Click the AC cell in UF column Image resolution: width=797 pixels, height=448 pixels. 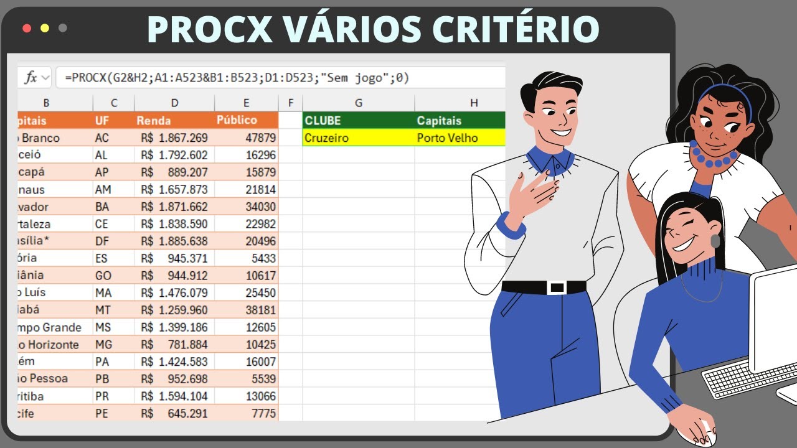pyautogui.click(x=113, y=138)
